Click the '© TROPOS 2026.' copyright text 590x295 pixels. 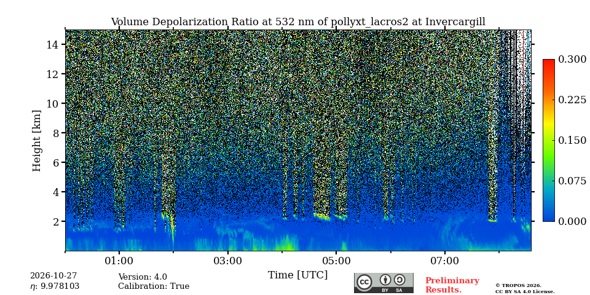pyautogui.click(x=518, y=286)
